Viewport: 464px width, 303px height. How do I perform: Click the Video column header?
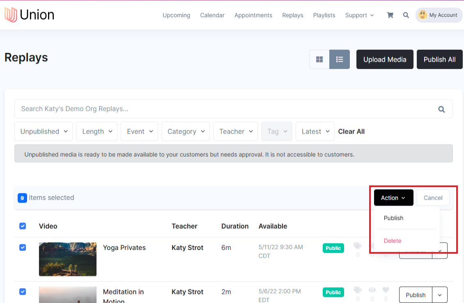[x=48, y=226]
